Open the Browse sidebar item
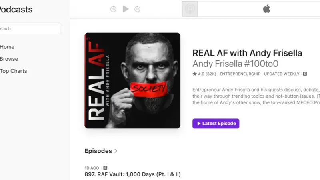Image resolution: width=320 pixels, height=180 pixels. point(9,59)
